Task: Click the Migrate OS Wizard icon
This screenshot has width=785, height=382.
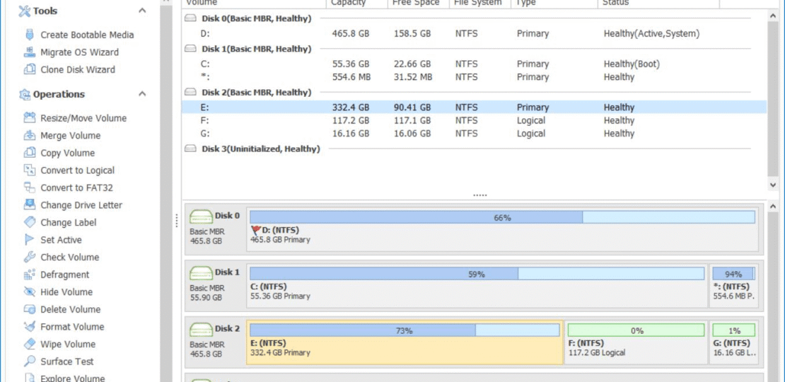Action: (x=30, y=52)
